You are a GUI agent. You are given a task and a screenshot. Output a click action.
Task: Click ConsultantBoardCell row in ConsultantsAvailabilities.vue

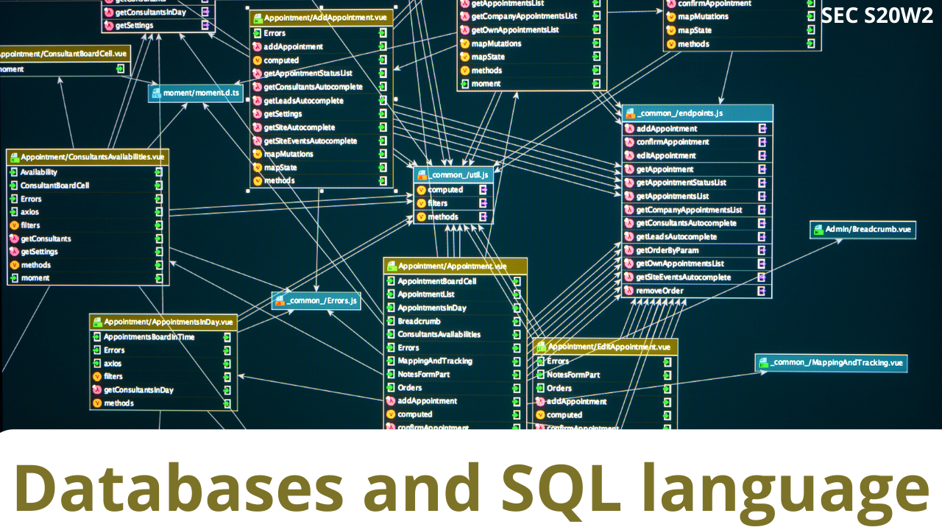88,185
